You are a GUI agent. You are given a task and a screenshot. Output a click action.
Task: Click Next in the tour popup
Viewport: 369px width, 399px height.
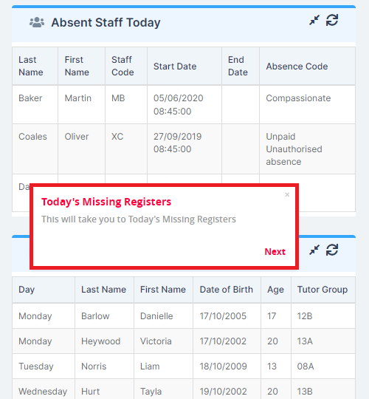coord(275,252)
